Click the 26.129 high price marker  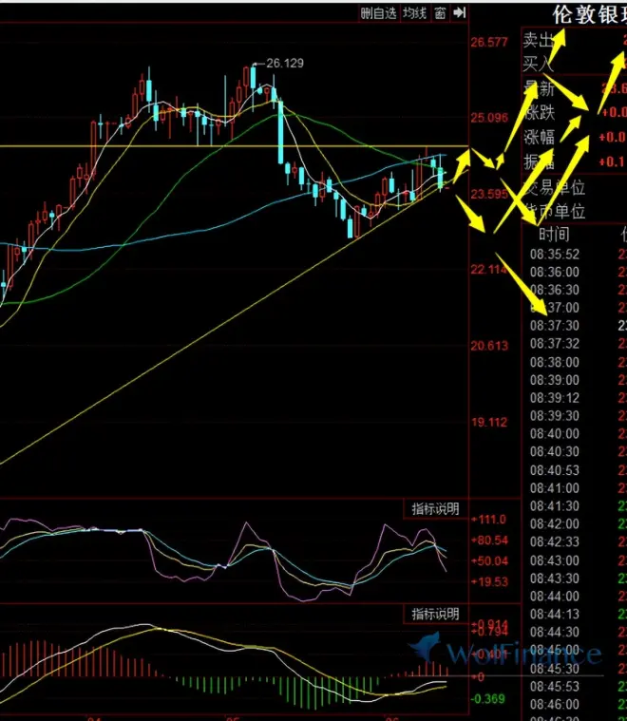284,64
